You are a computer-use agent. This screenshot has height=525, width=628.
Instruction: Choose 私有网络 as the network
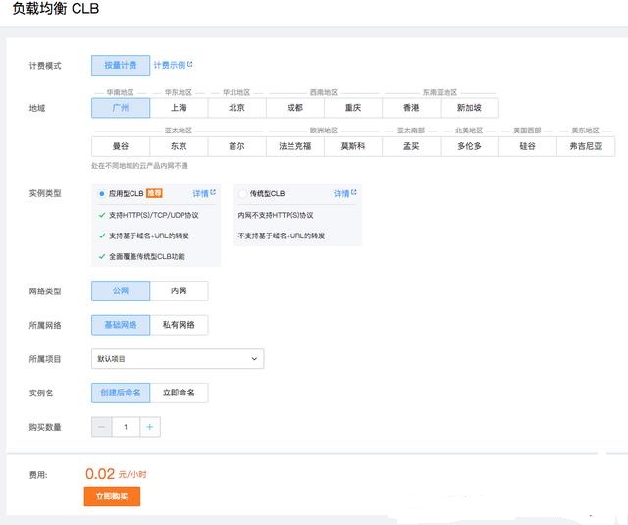point(179,325)
